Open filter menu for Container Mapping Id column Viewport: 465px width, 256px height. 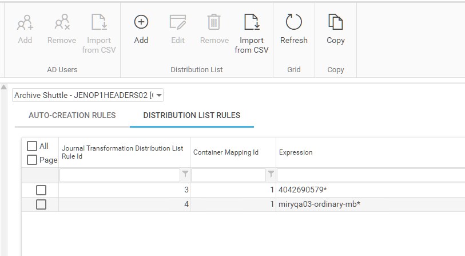click(271, 174)
